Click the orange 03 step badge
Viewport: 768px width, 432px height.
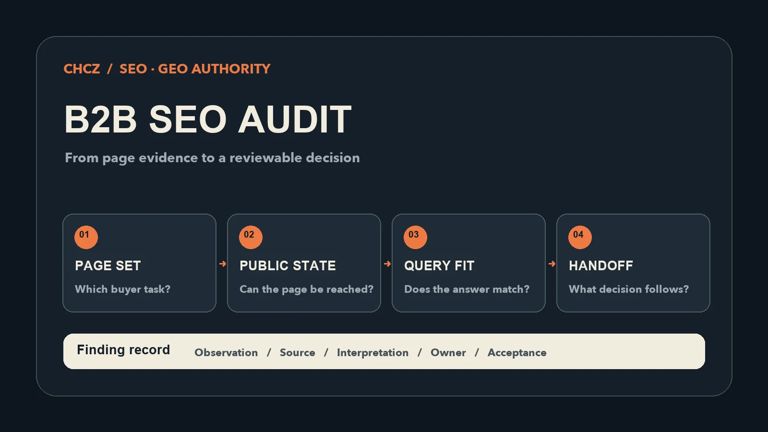tap(415, 237)
